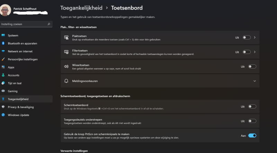Click the Windows Update icon
The height and width of the screenshot is (153, 277).
[x=3, y=115]
